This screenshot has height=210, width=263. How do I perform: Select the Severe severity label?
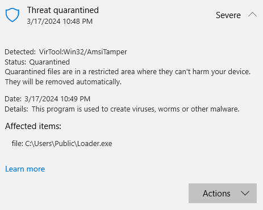click(x=228, y=15)
